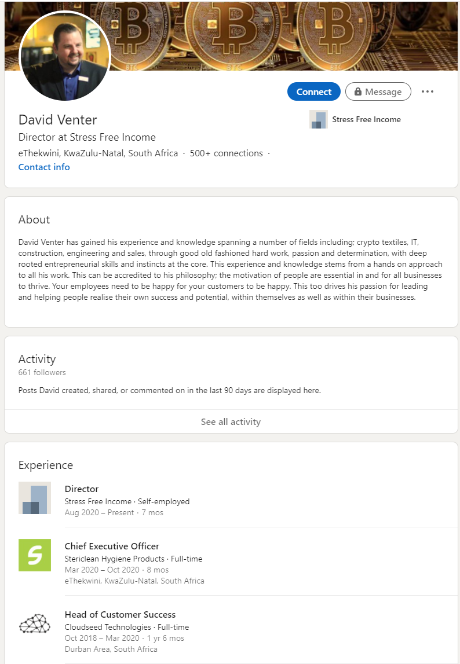Click the David Venter name heading
Viewport: 460px width, 664px height.
[58, 120]
